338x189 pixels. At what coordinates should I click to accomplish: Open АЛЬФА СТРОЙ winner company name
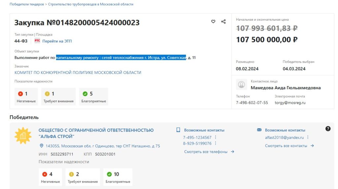pos(96,133)
